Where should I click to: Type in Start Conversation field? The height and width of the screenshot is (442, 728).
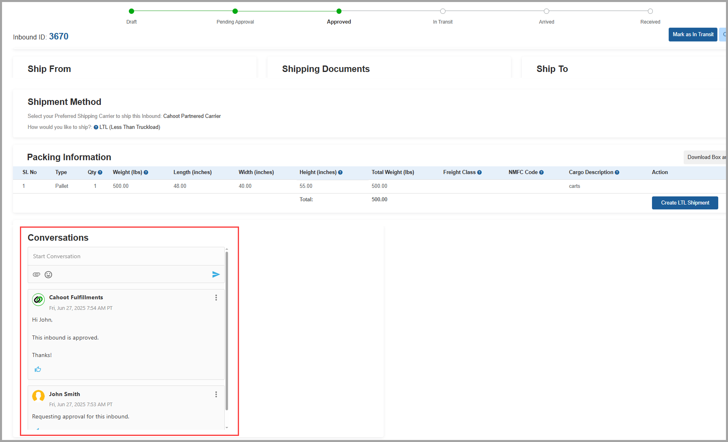126,256
